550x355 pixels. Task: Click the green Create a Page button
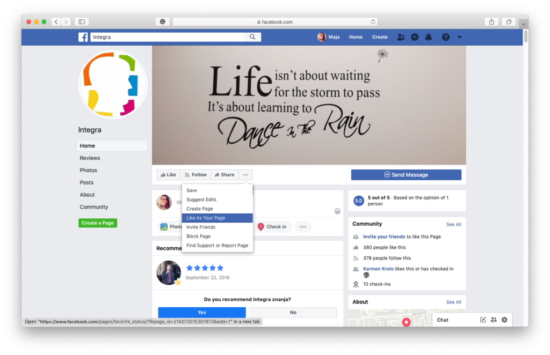coord(98,223)
